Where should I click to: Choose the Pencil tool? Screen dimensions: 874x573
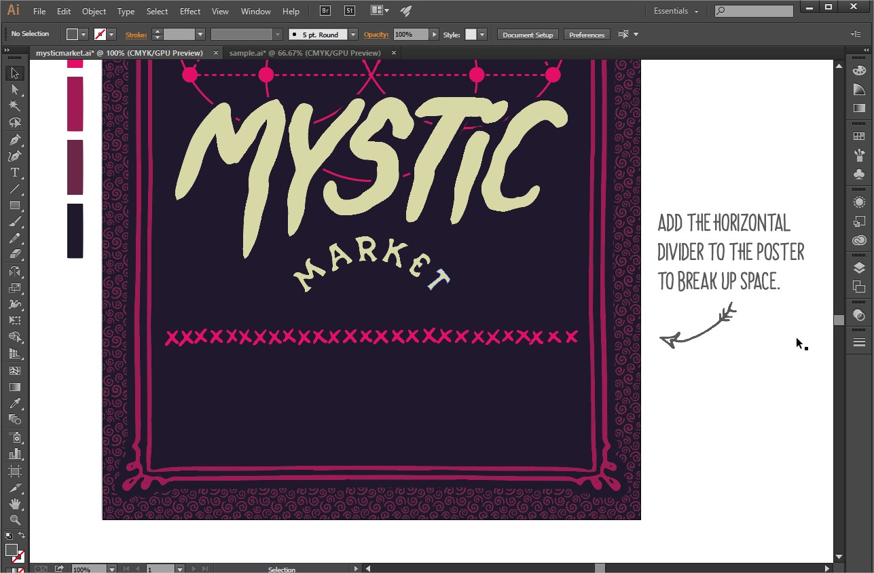[15, 238]
